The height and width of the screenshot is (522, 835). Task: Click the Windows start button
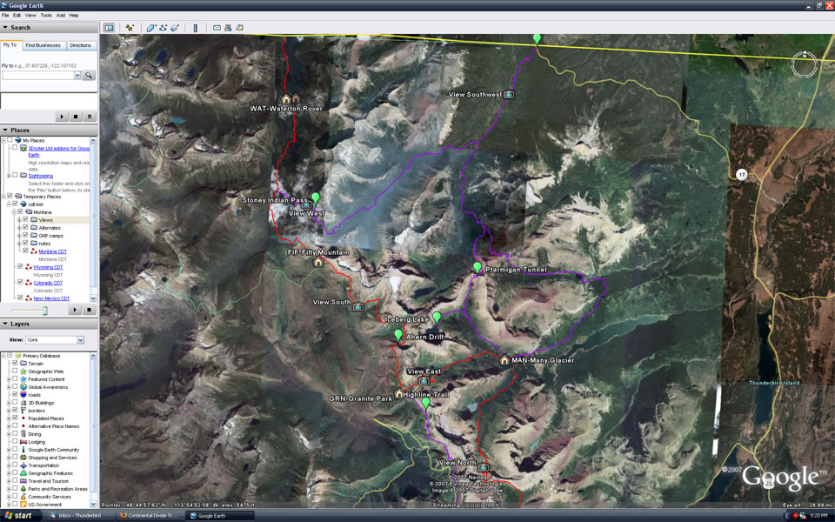point(19,516)
